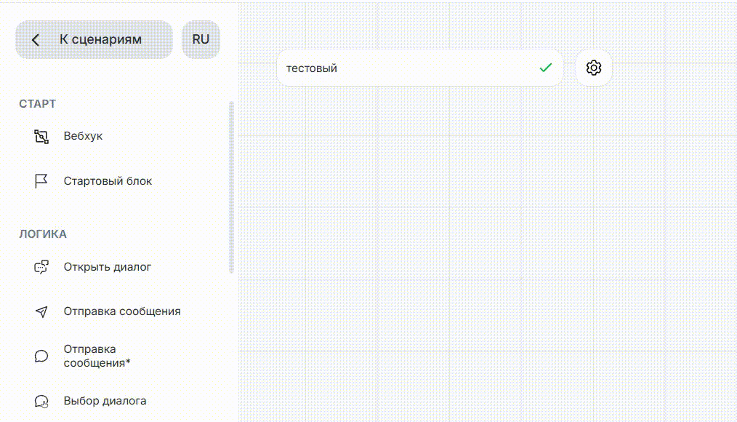
Task: Click the СТАРТ section header
Action: point(37,104)
